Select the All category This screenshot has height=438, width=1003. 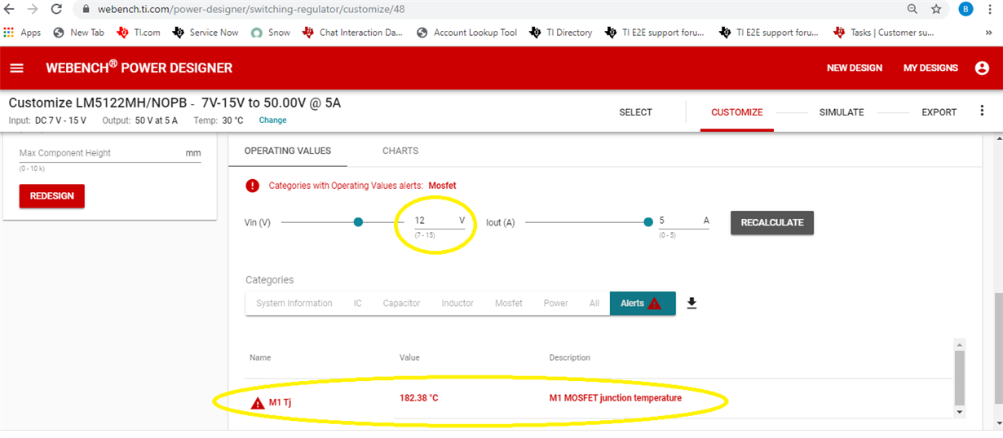(x=594, y=303)
